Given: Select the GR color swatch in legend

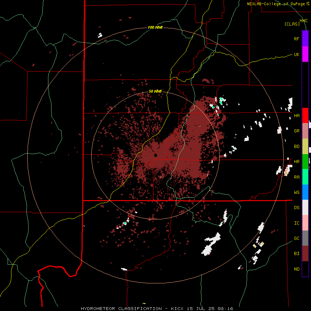Looking at the screenshot, I should (x=305, y=131).
